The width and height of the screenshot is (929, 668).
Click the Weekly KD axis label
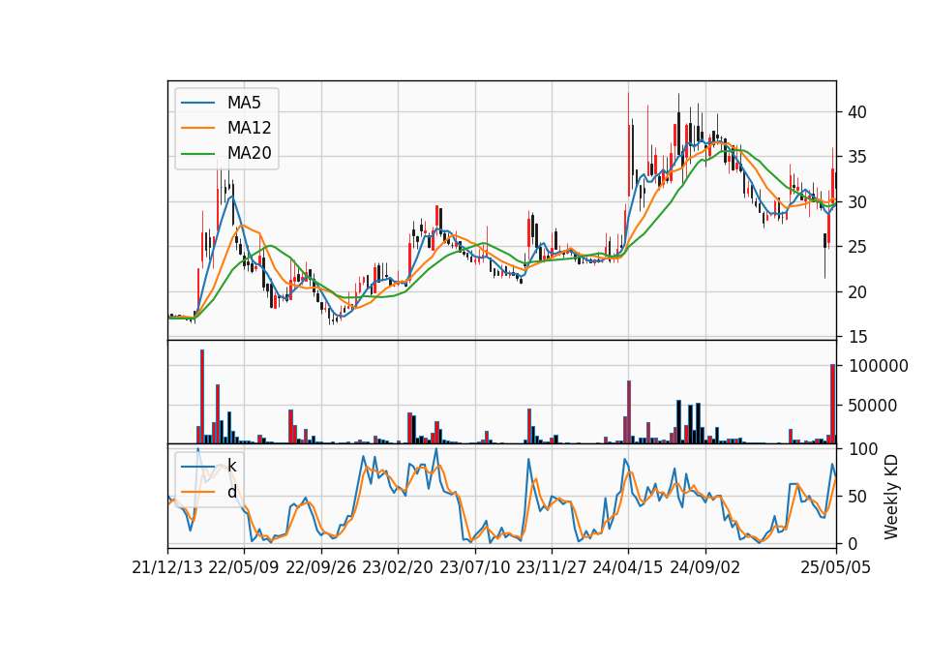click(891, 497)
